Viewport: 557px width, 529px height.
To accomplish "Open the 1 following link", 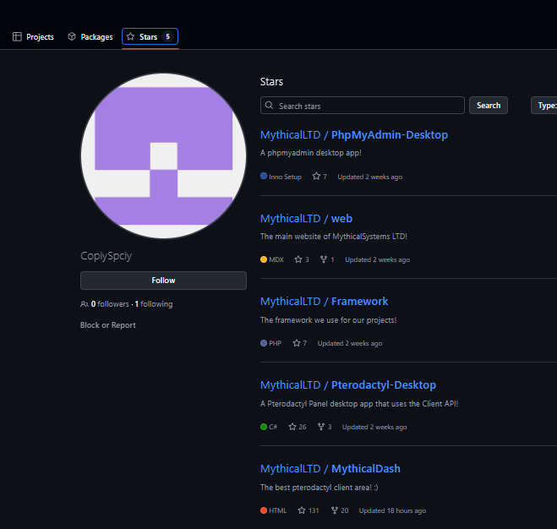I will tap(154, 304).
